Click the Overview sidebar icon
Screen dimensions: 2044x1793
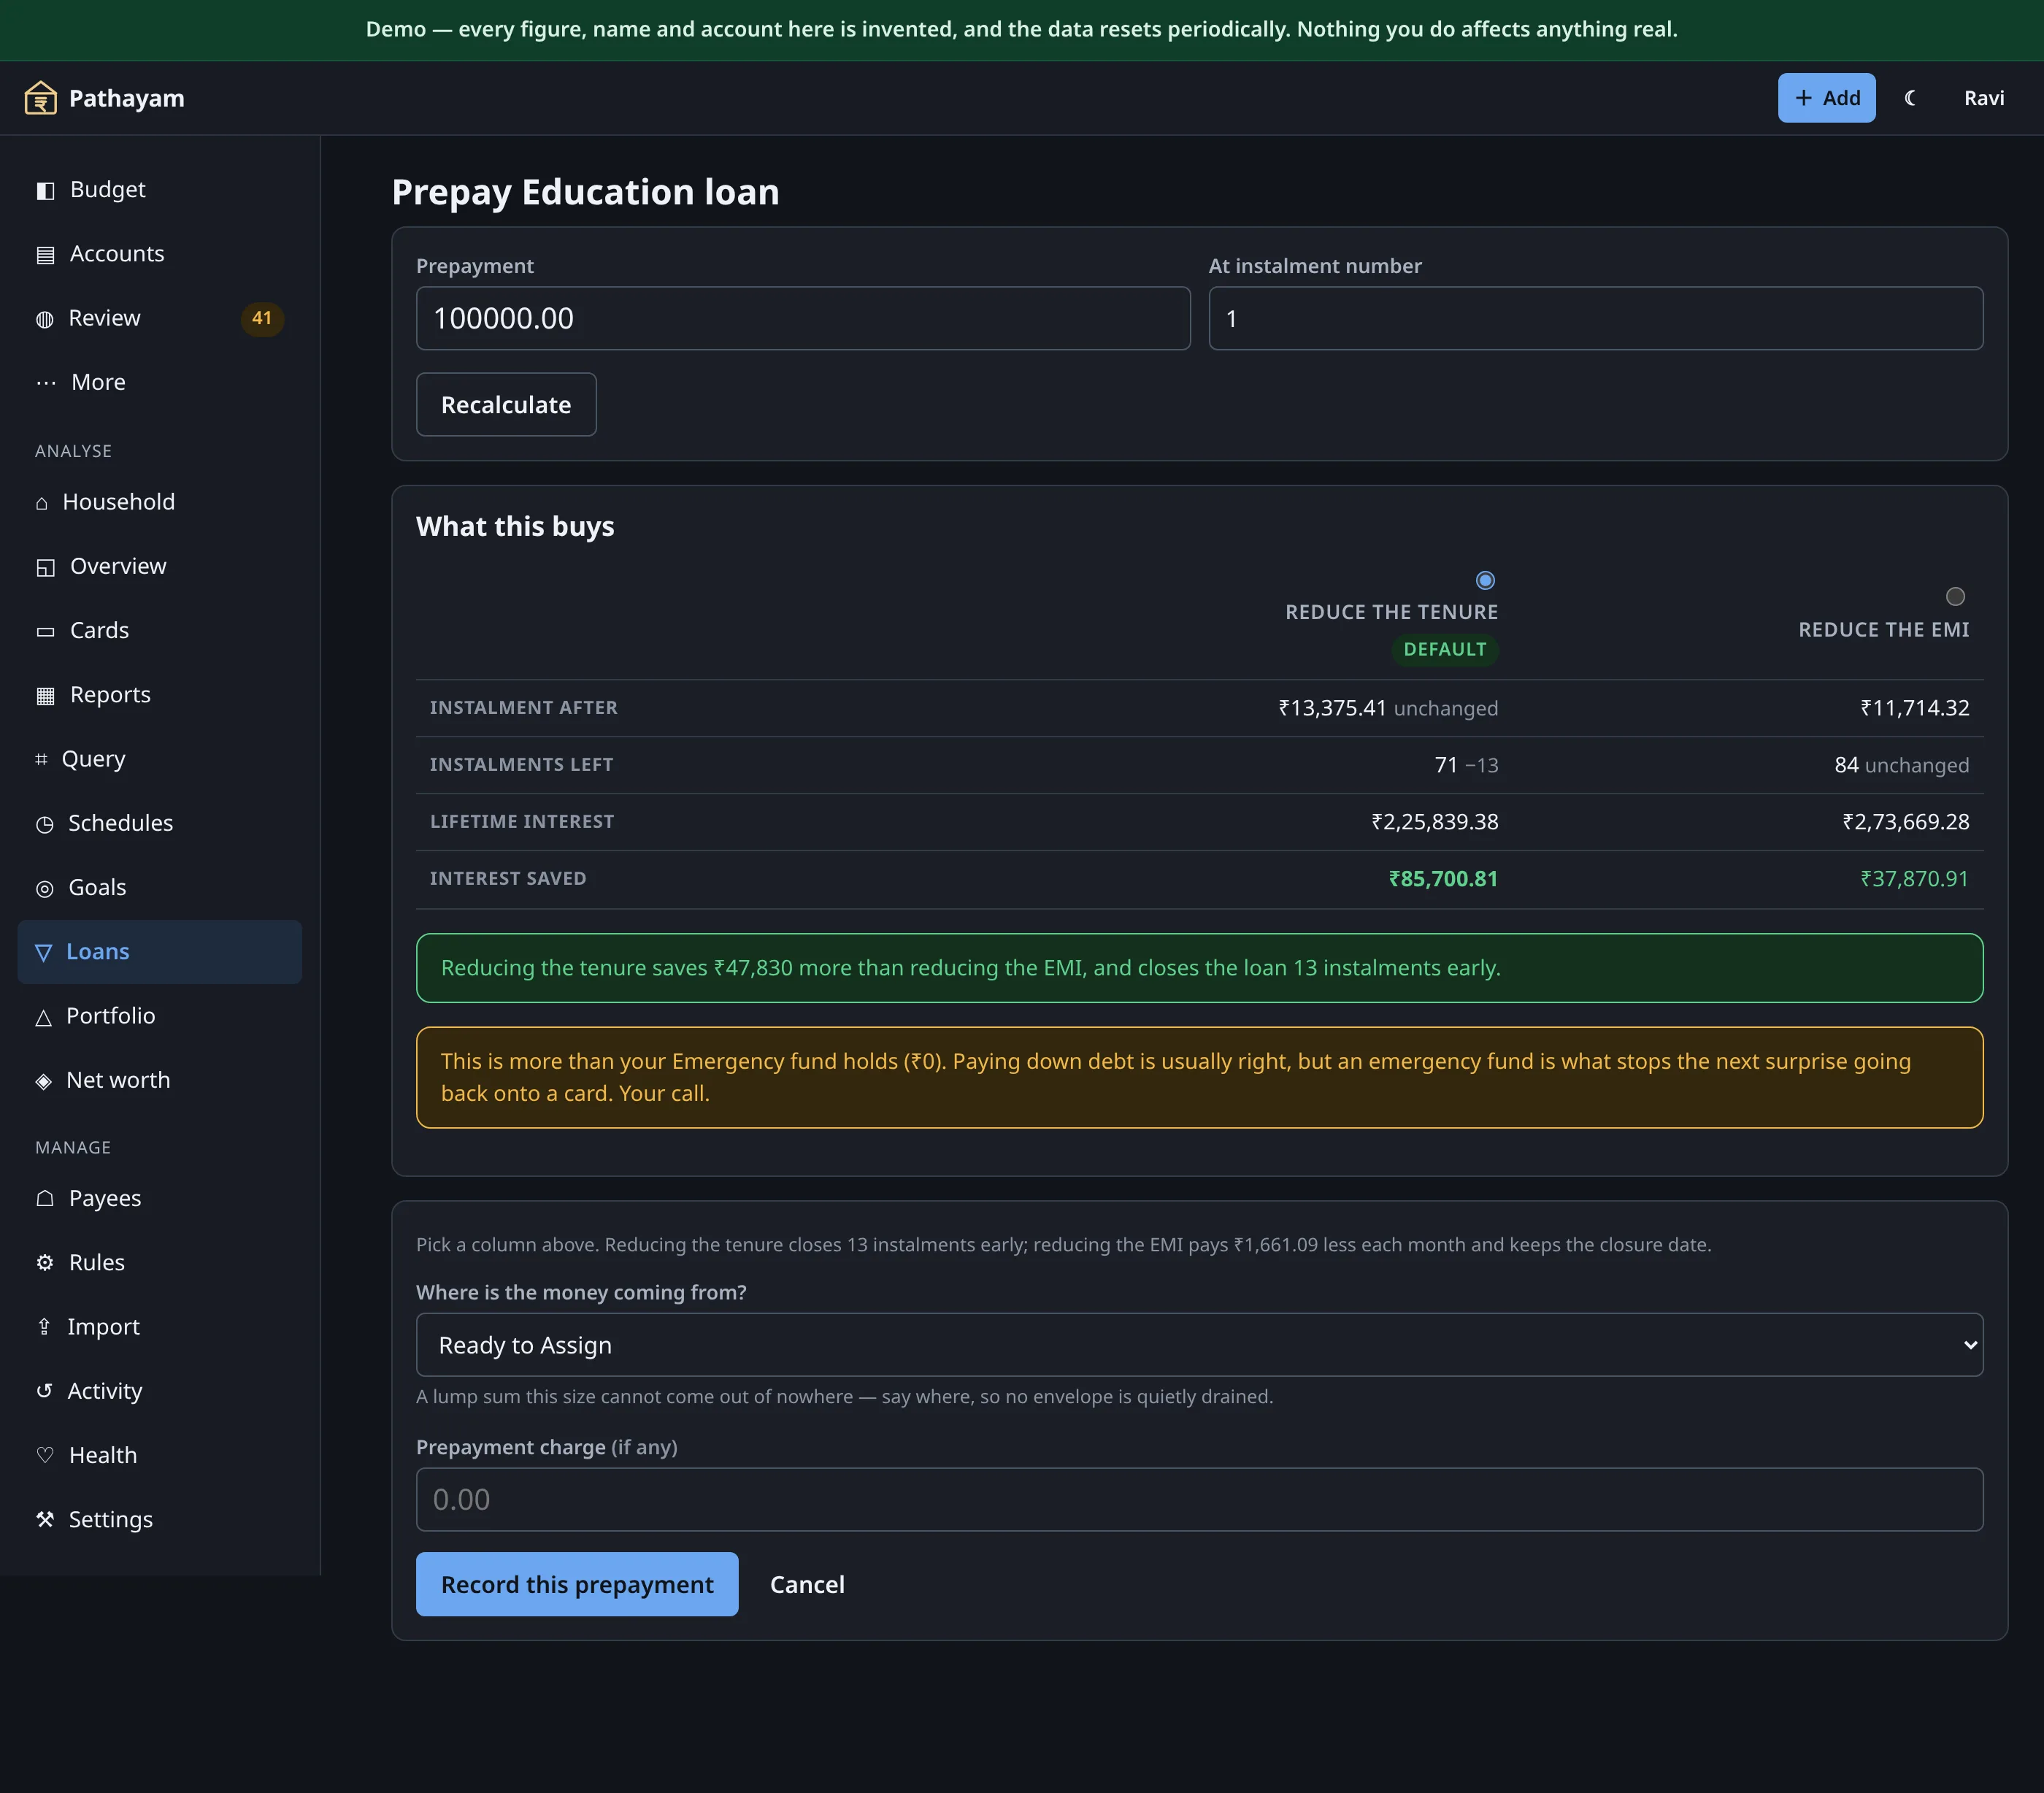[45, 567]
